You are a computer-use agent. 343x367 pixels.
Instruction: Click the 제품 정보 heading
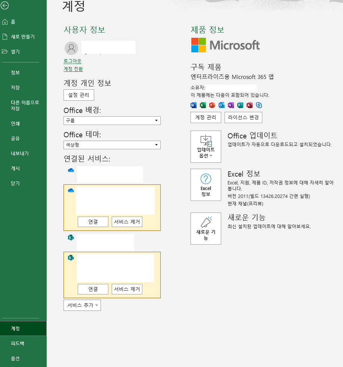(208, 30)
